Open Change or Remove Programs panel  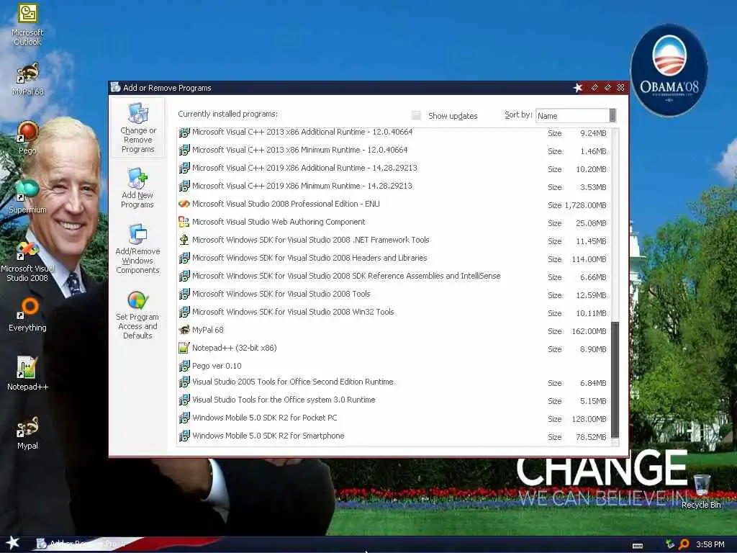point(137,128)
